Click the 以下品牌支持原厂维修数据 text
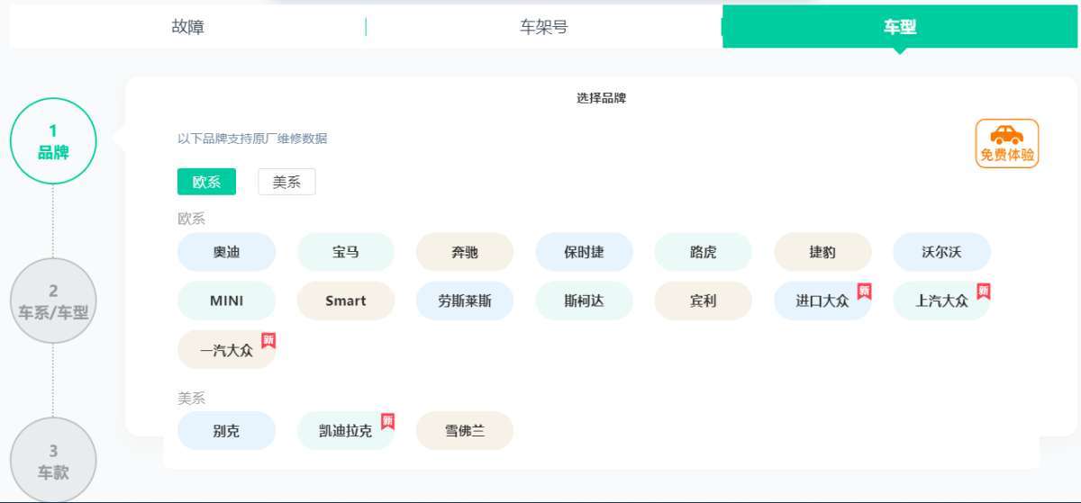The width and height of the screenshot is (1081, 503). tap(252, 139)
